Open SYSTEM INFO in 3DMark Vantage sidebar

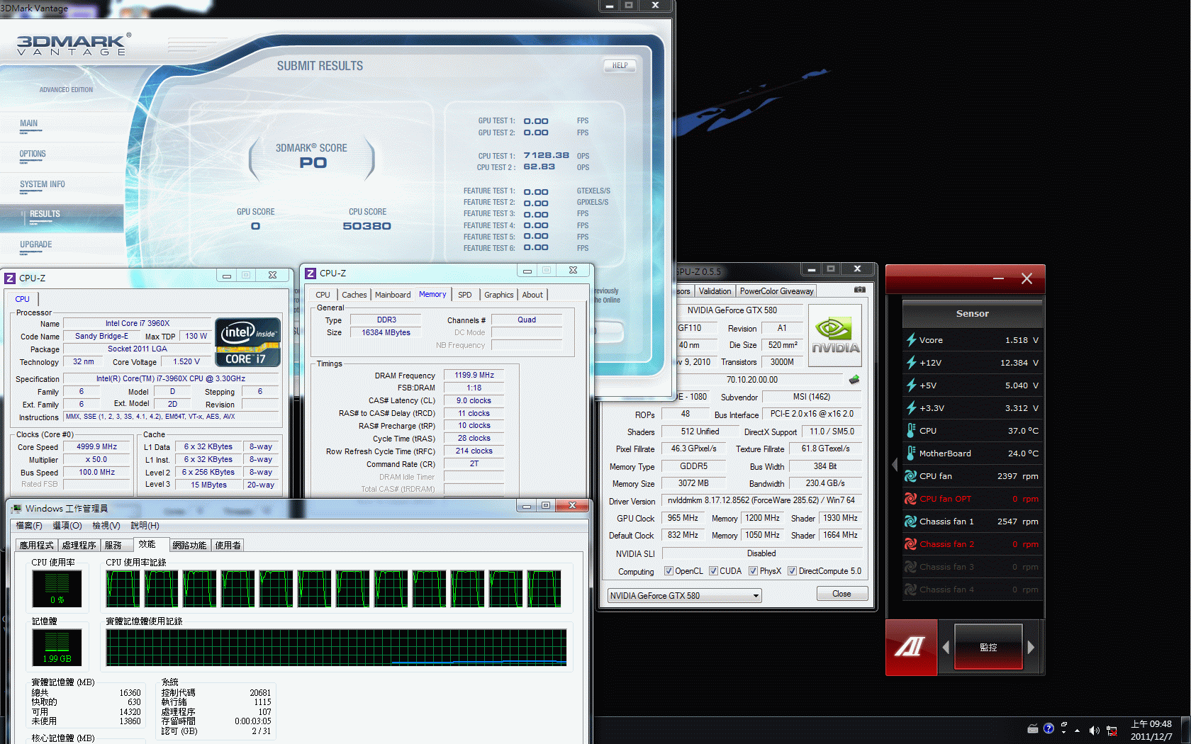pos(43,184)
